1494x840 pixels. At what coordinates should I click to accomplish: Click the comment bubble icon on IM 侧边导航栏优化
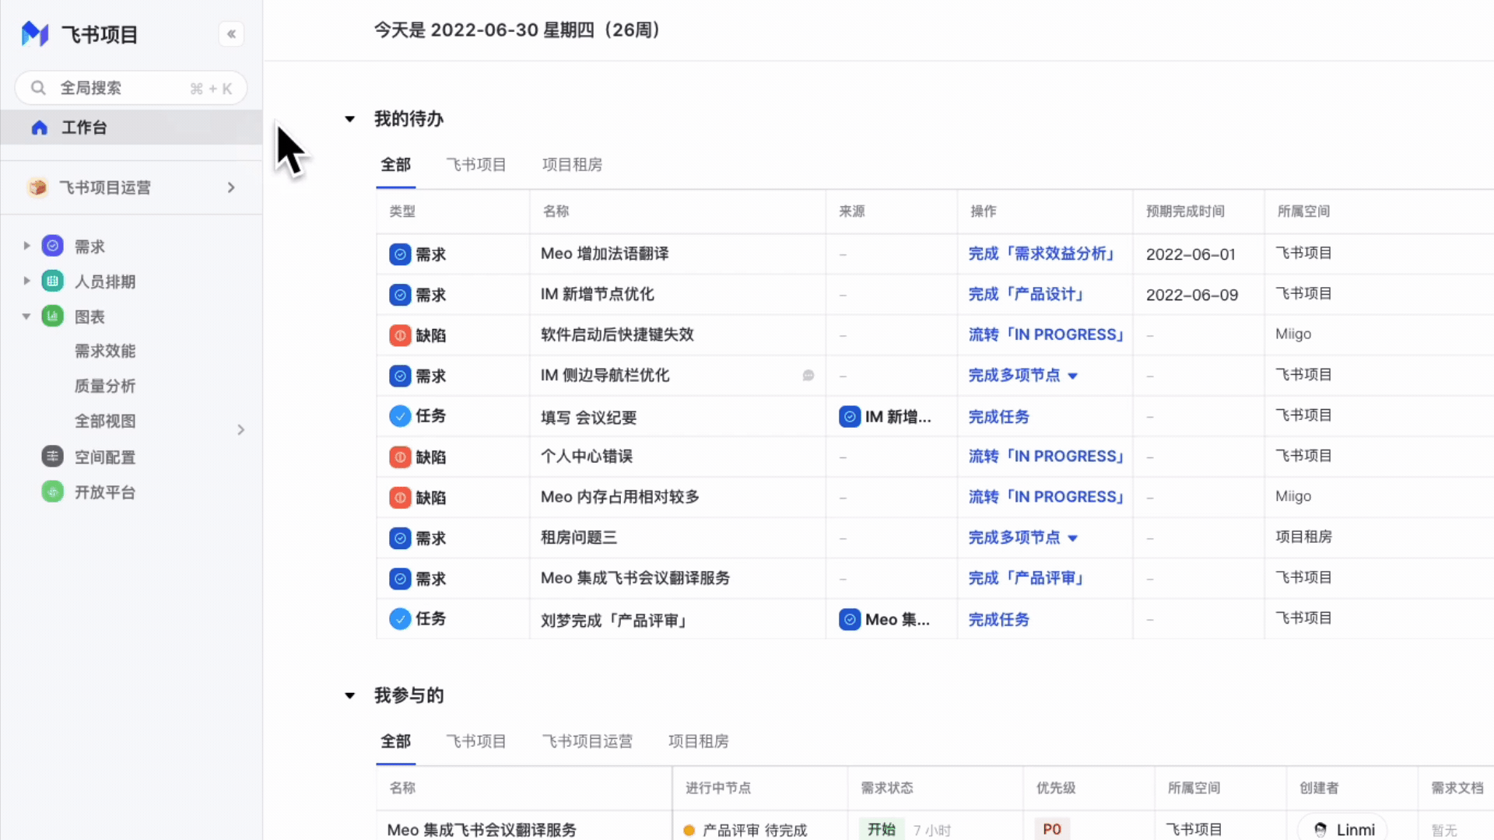coord(808,376)
